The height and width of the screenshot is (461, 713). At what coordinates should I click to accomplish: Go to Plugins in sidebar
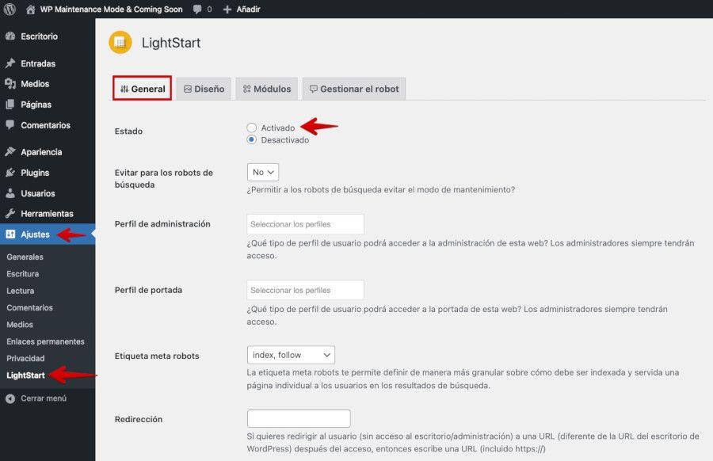(35, 173)
